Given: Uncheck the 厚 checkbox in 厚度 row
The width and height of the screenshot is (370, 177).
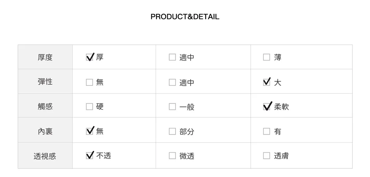Looking at the screenshot, I should pyautogui.click(x=89, y=57).
